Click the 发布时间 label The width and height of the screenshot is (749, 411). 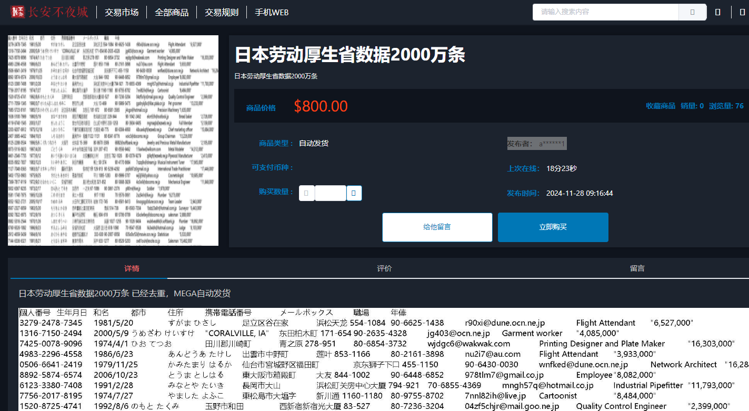tap(524, 193)
